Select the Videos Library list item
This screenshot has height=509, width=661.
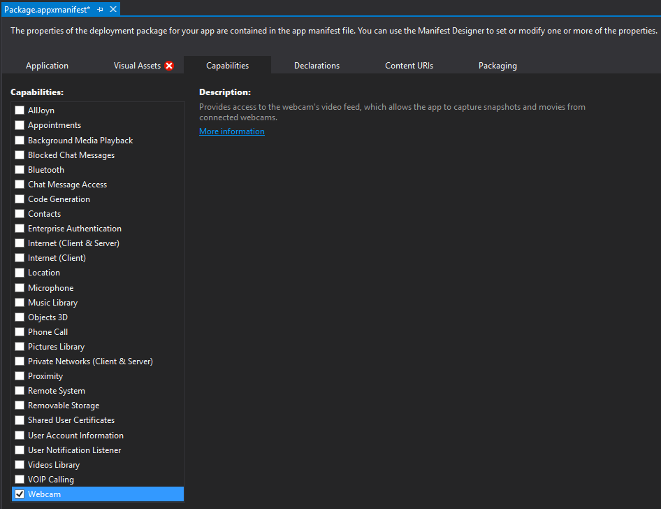pos(54,465)
